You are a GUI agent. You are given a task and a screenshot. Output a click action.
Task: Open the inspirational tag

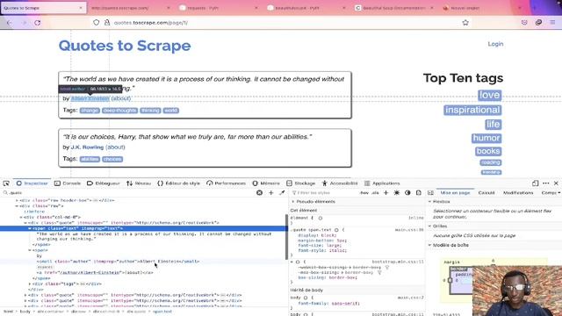472,110
